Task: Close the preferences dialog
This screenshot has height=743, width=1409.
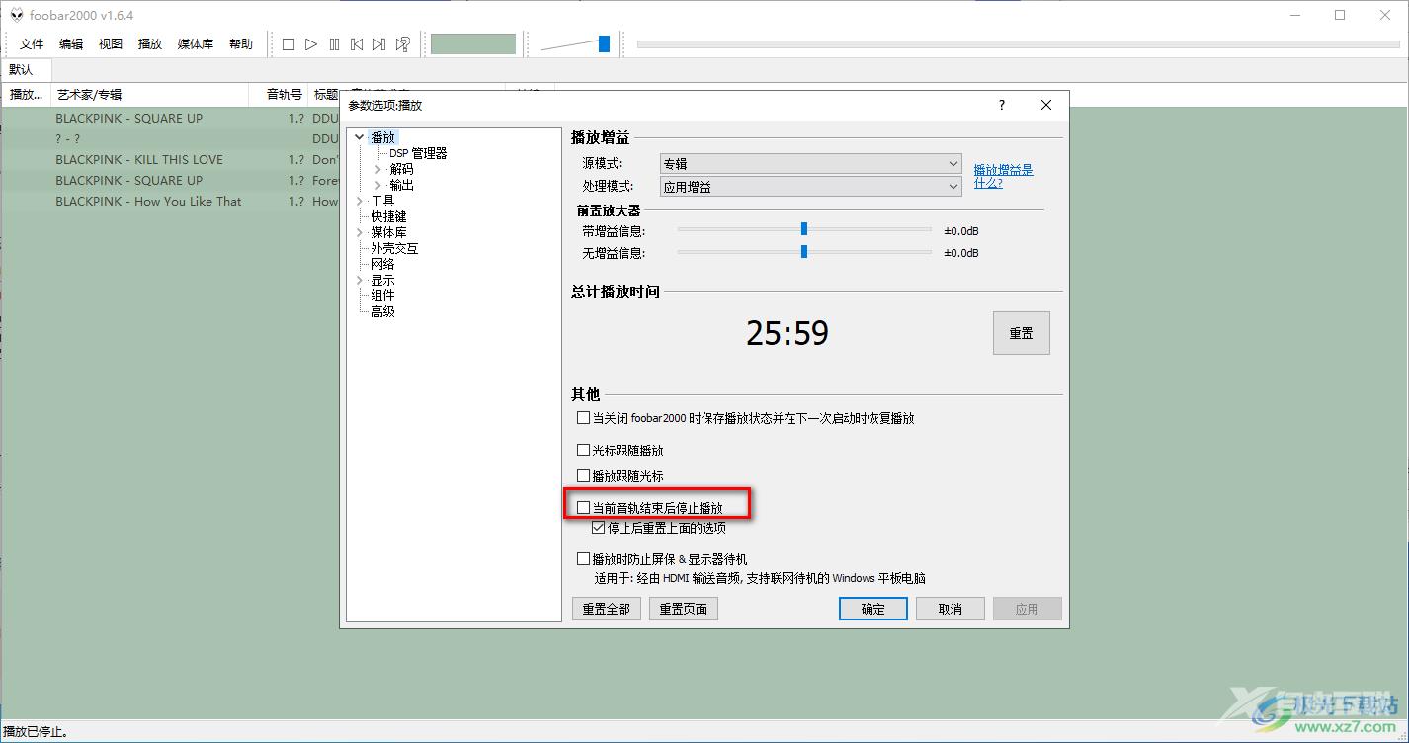Action: [x=1046, y=105]
